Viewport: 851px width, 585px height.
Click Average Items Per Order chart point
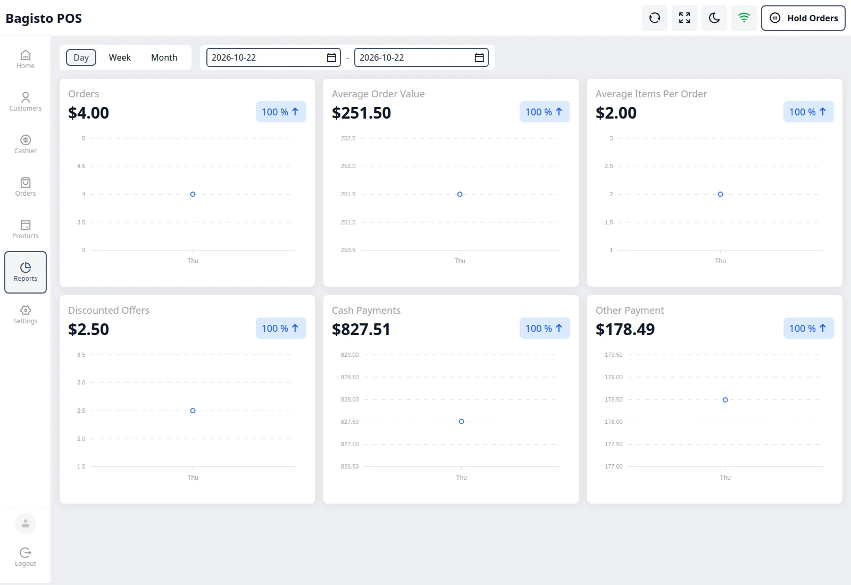[x=720, y=194]
